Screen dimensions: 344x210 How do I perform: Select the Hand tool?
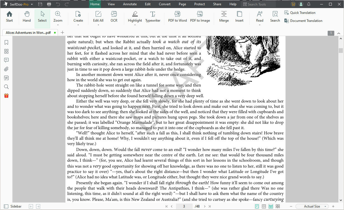[27, 17]
